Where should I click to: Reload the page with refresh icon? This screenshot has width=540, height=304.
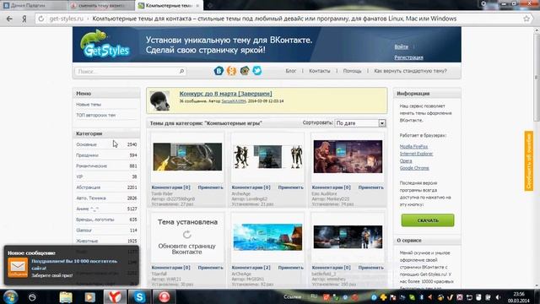tap(41, 19)
